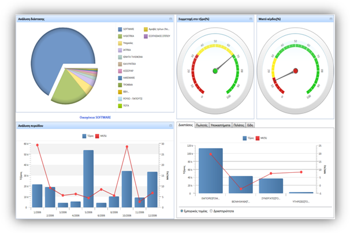Click the ΕΜΠΟΡΙΟ(ΤΟΜ... tallest bar
Image resolution: width=350 pixels, height=233 pixels.
211,171
